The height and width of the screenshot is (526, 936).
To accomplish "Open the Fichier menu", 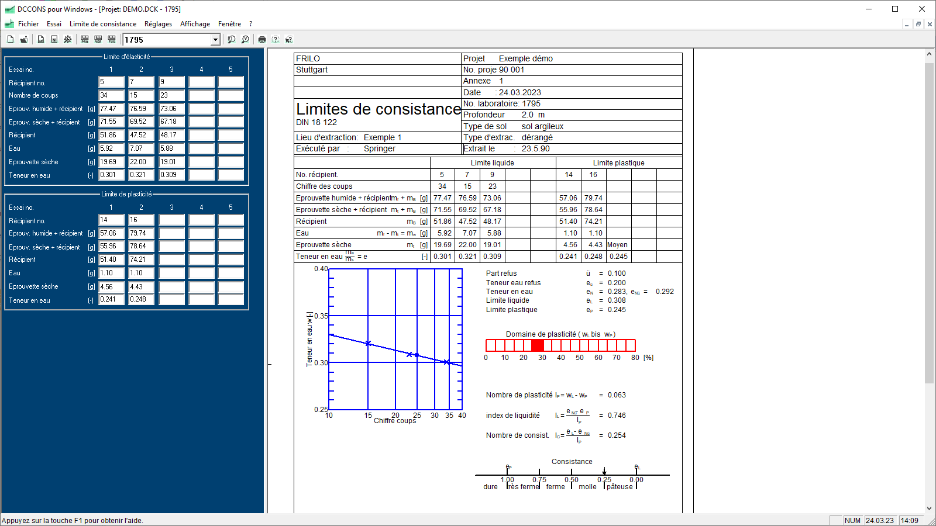I will (x=28, y=24).
